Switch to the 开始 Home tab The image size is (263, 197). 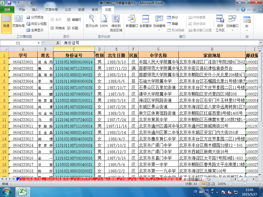22,10
